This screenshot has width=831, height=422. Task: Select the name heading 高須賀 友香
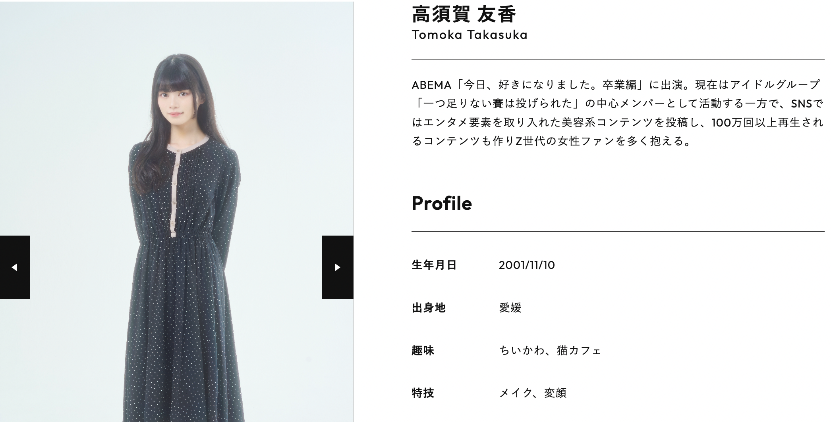[464, 14]
